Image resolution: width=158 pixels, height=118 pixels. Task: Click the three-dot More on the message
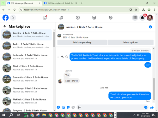coord(58,57)
